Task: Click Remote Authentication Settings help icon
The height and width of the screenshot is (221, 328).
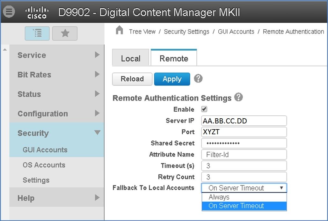Action: coord(238,97)
